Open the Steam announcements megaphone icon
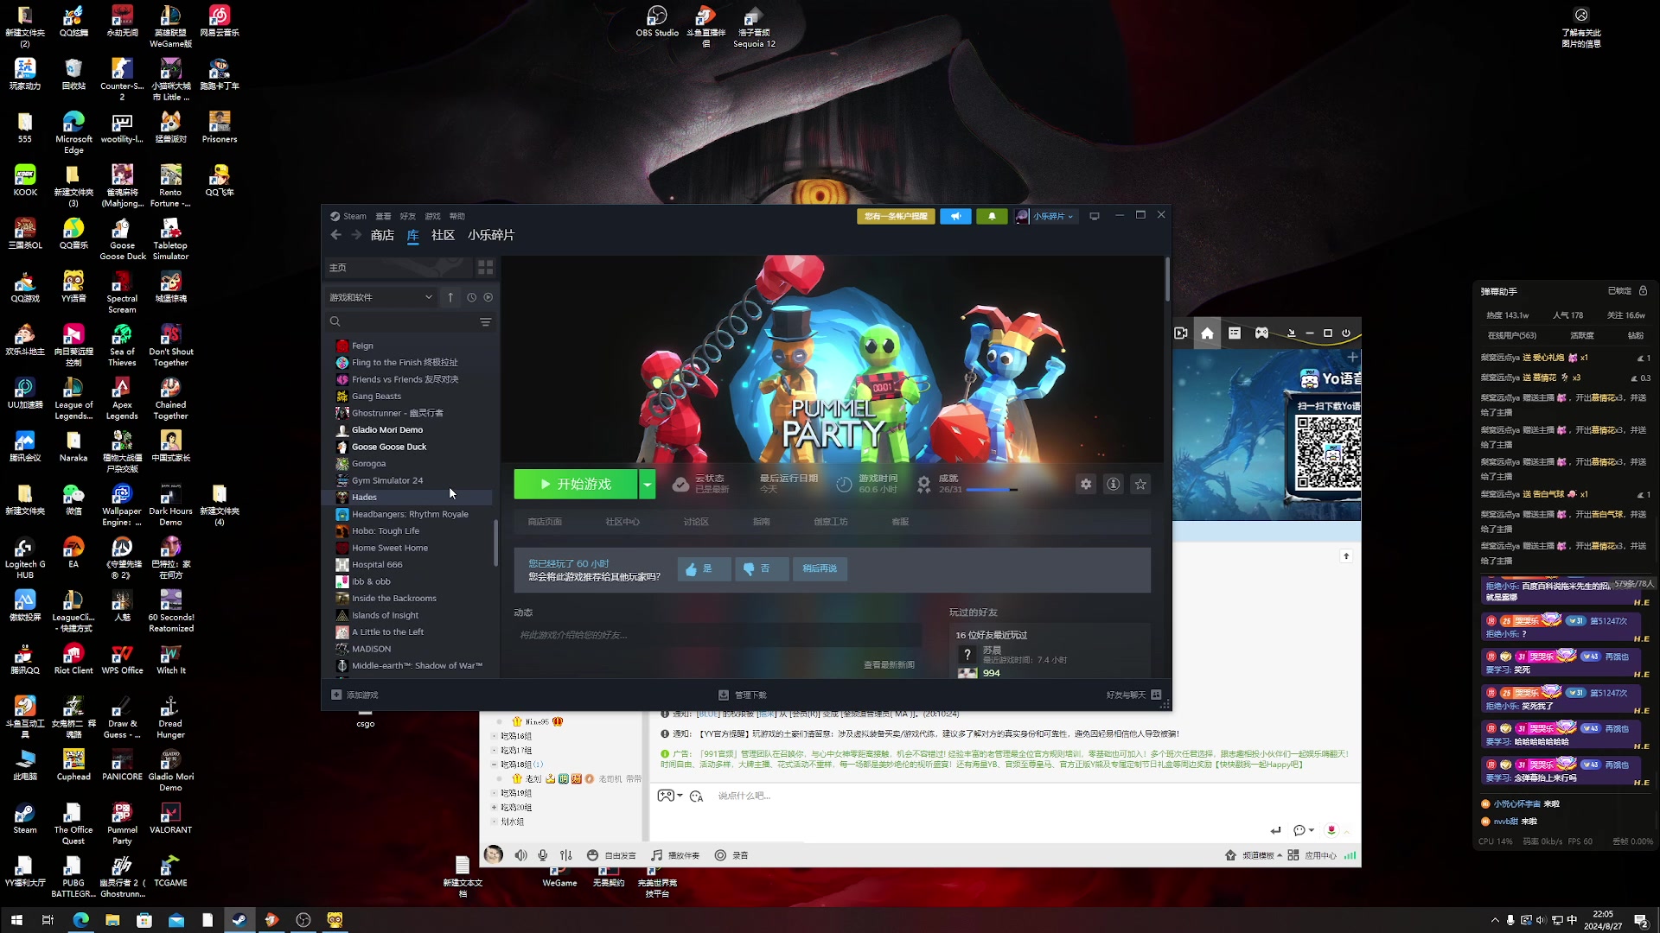Screen dimensions: 1660x933 (x=955, y=216)
